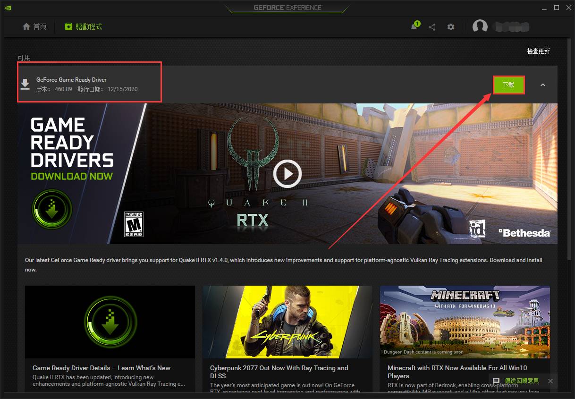Collapse the driver details chevron
The height and width of the screenshot is (399, 575).
click(x=543, y=85)
